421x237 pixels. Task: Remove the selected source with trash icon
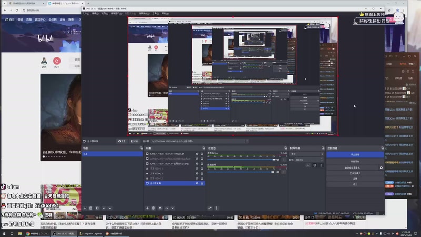(153, 208)
